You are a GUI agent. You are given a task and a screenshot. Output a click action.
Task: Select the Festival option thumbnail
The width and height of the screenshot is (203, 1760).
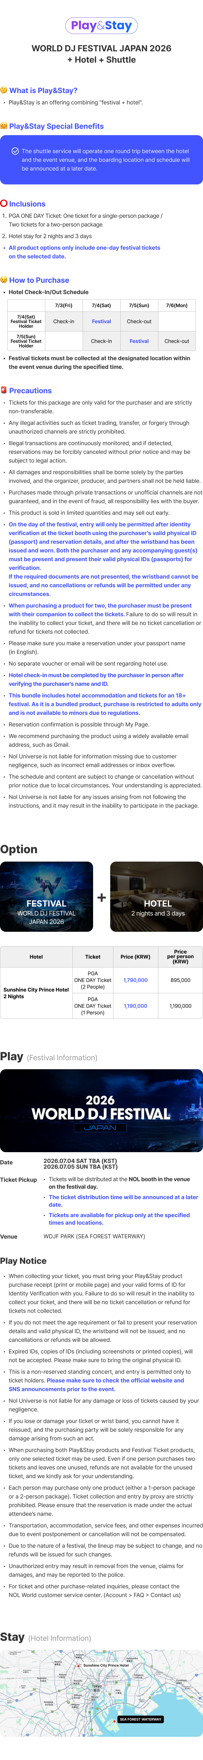46,896
